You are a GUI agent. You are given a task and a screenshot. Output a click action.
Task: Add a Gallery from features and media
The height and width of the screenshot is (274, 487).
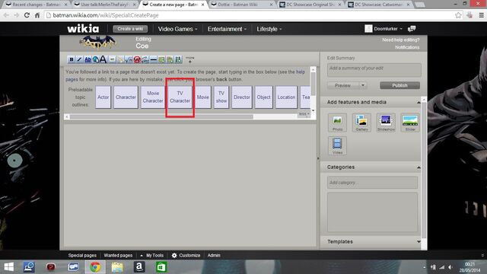tap(361, 123)
